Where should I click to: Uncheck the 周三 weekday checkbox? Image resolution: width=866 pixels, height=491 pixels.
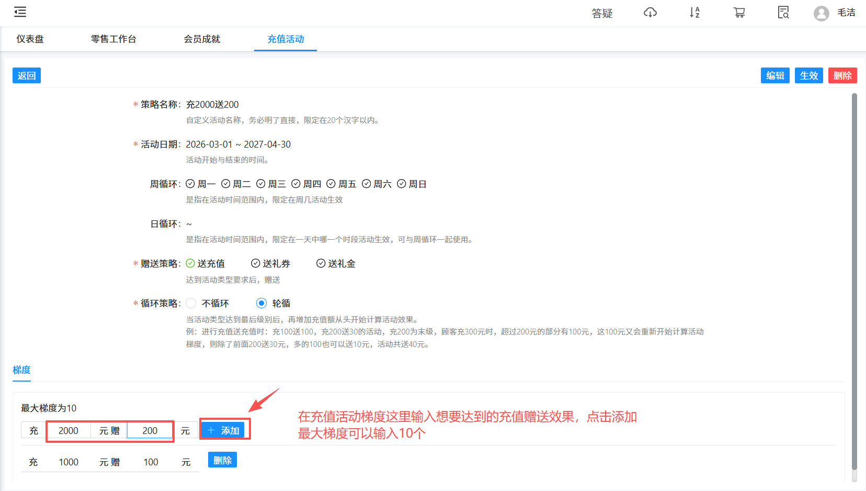coord(261,184)
